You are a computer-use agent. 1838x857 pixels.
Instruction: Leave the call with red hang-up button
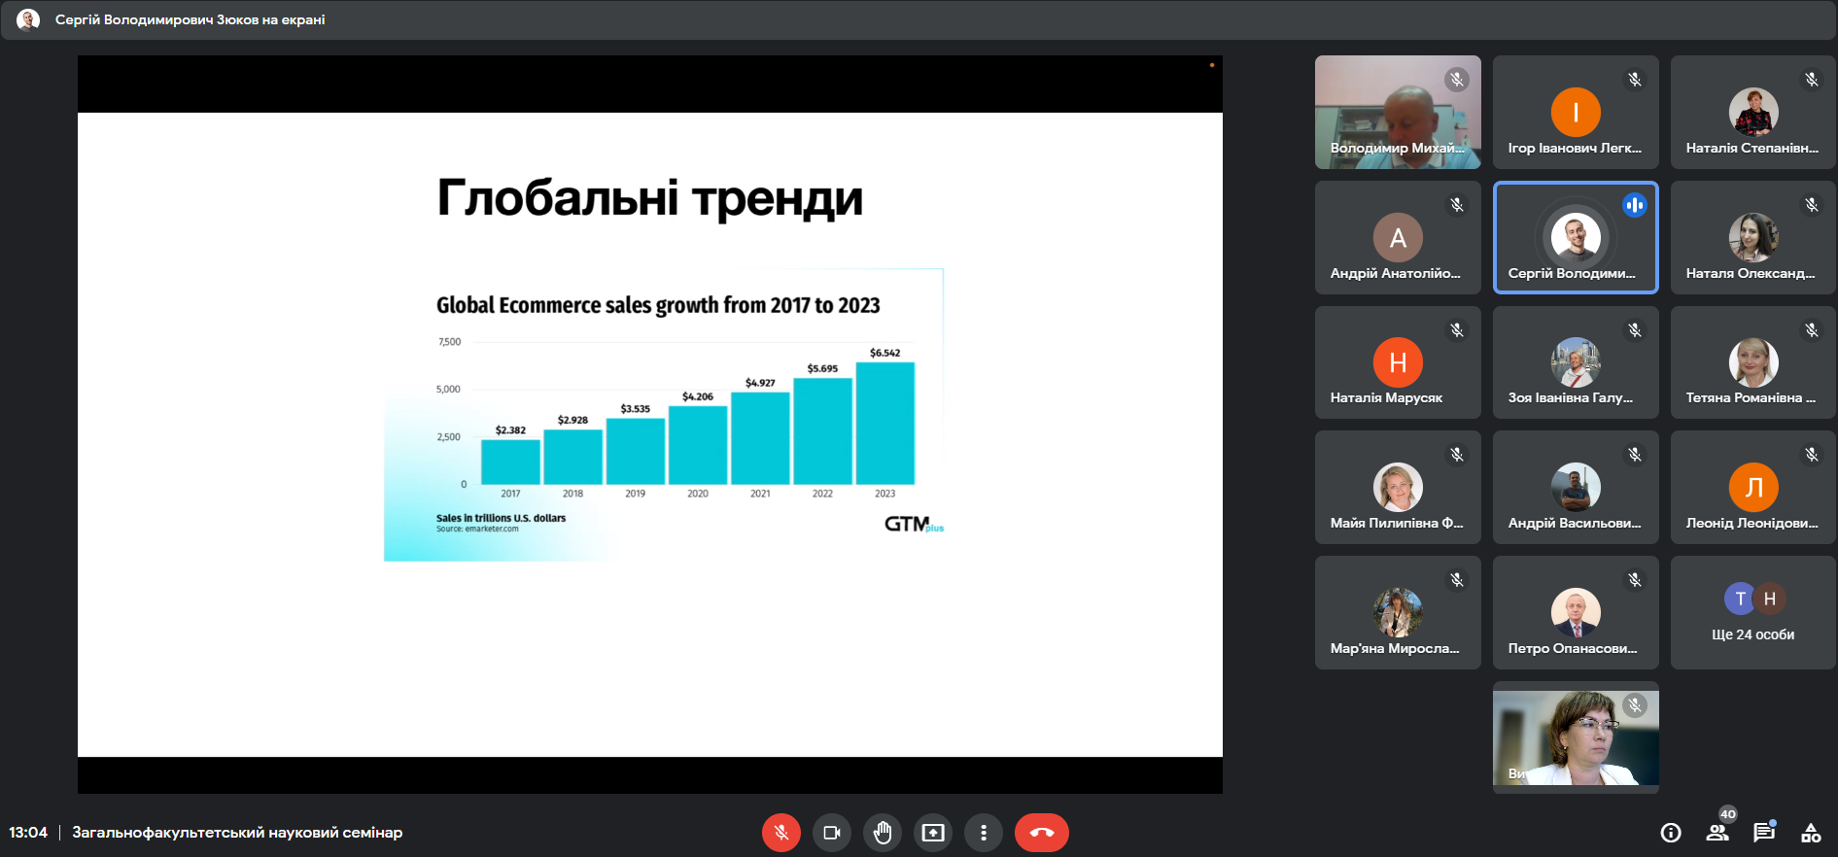click(x=1042, y=833)
